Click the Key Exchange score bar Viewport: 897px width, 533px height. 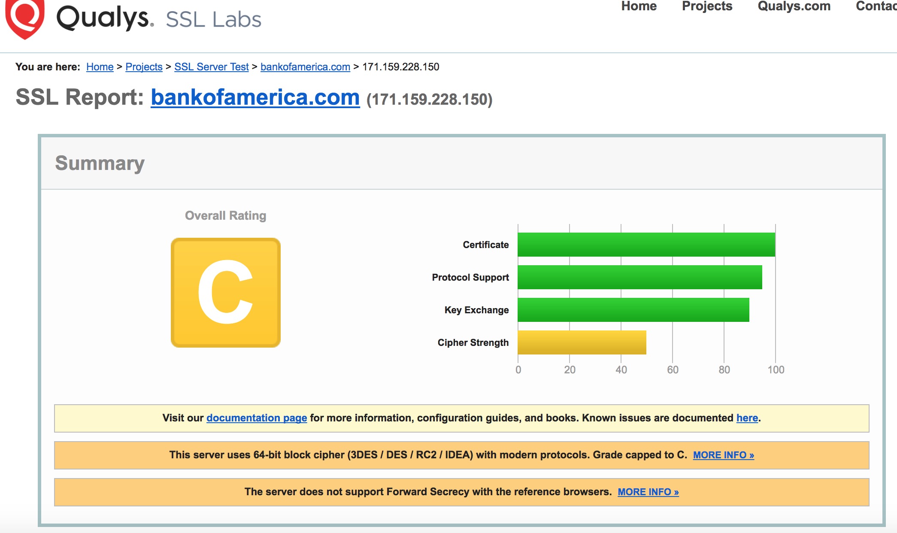click(633, 310)
